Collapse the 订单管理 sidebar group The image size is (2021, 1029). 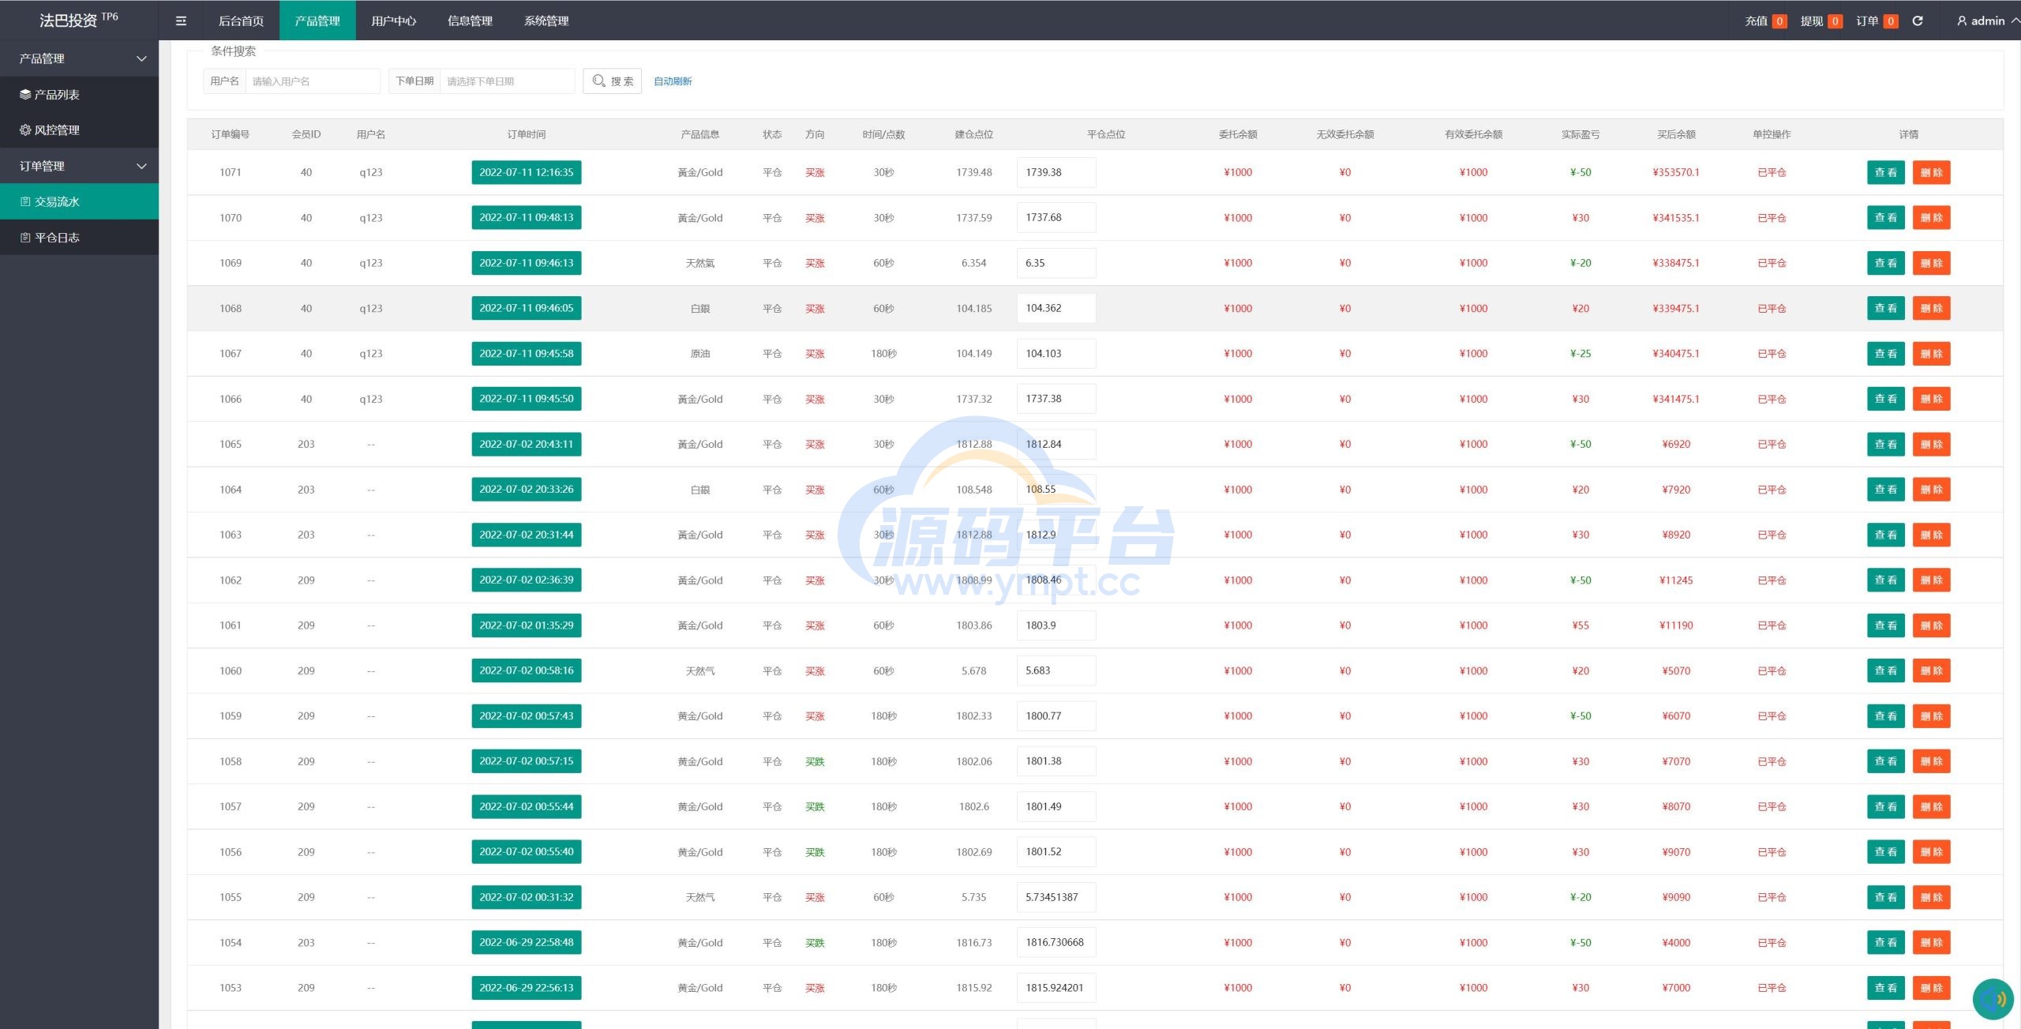pos(79,166)
